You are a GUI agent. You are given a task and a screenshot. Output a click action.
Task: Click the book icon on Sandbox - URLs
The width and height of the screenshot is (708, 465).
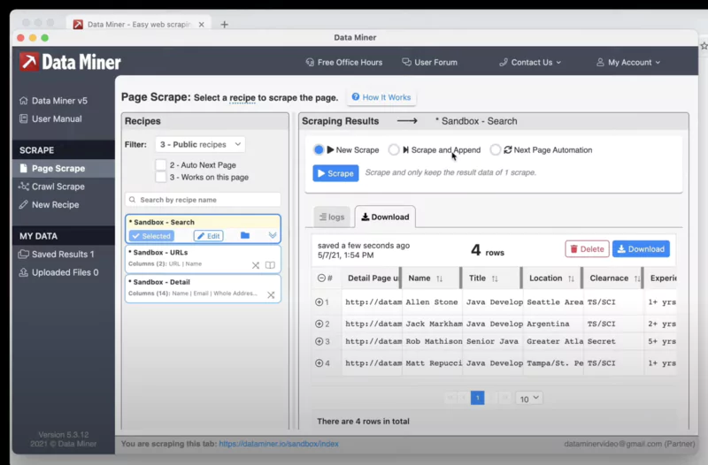270,265
